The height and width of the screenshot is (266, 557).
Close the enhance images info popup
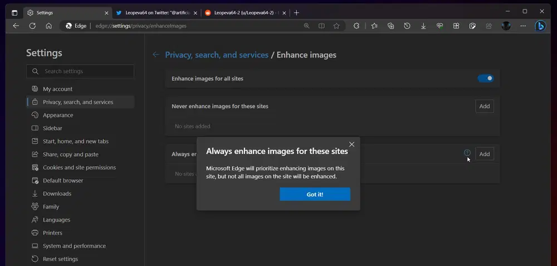[x=351, y=144]
